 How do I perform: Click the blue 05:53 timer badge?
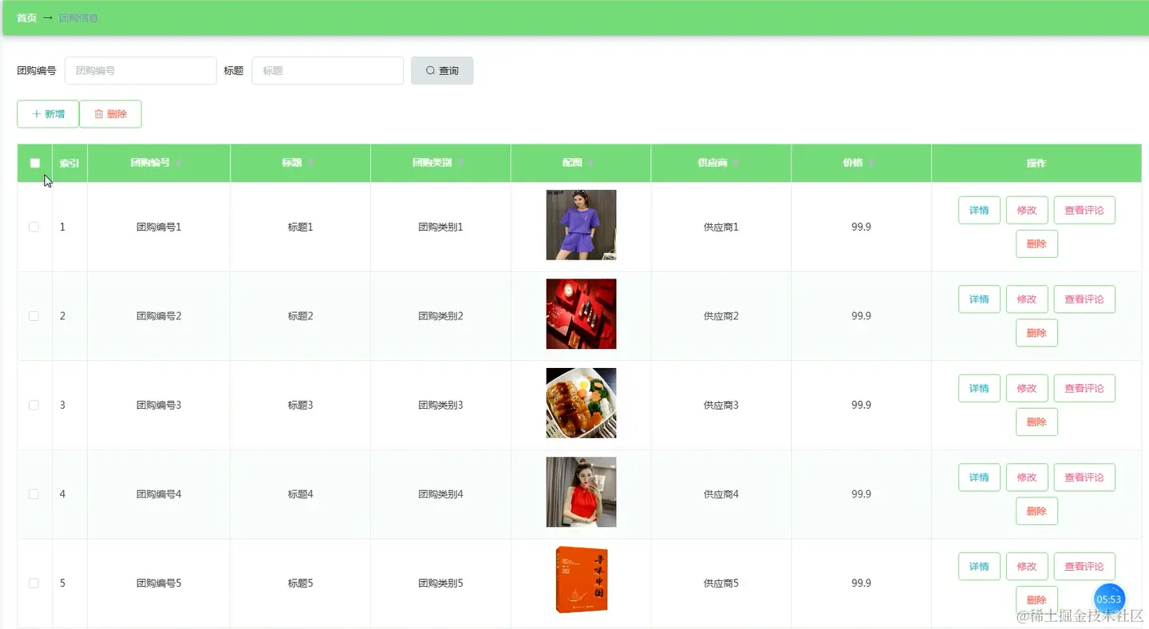coord(1108,599)
